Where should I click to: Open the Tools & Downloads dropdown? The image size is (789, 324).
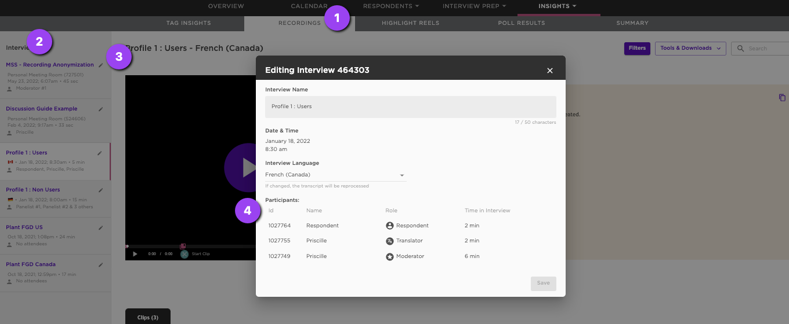tap(690, 49)
